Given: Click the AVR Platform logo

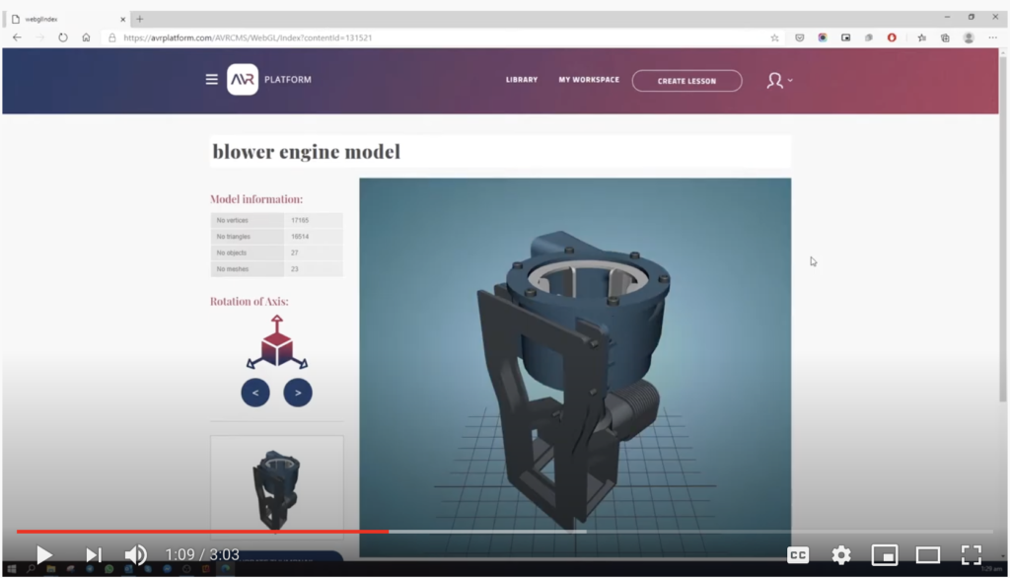Looking at the screenshot, I should point(243,80).
